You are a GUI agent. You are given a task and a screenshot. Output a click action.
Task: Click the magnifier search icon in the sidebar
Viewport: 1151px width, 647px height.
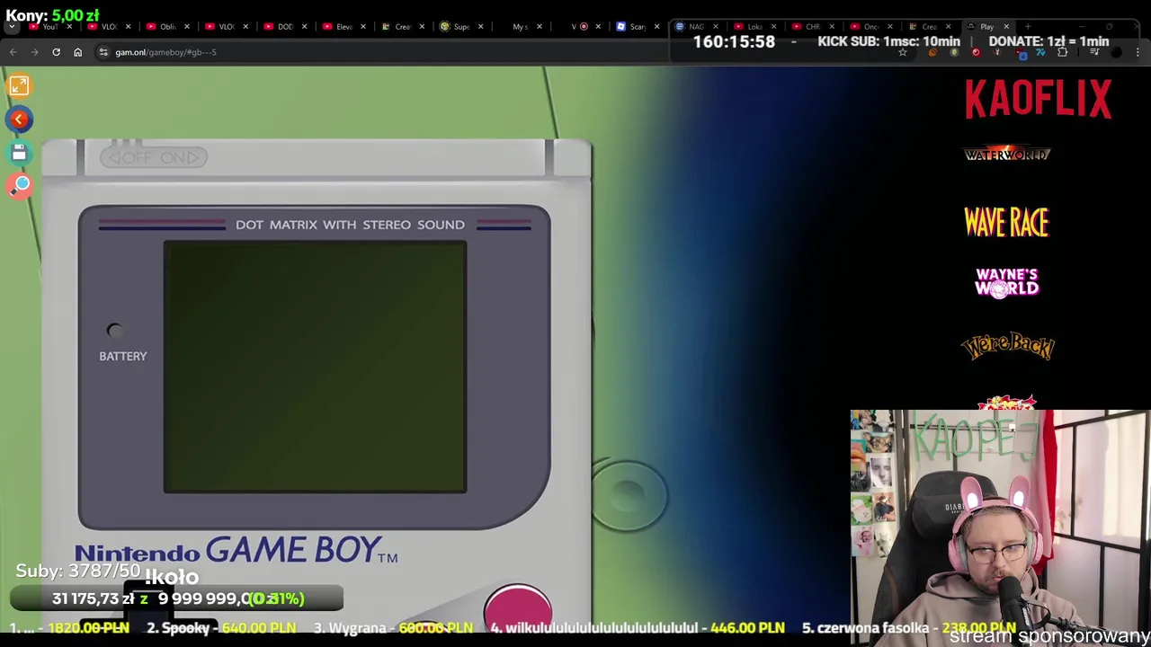coord(20,186)
